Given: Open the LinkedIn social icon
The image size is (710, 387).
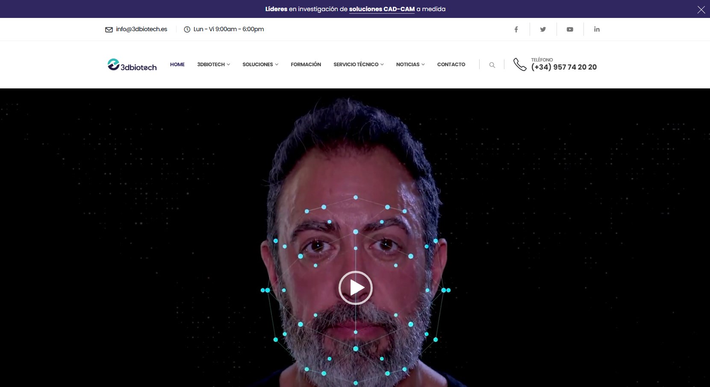Looking at the screenshot, I should (x=597, y=29).
